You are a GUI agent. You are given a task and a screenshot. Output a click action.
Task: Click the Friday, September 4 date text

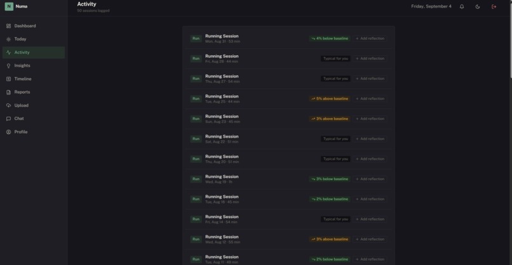(431, 6)
